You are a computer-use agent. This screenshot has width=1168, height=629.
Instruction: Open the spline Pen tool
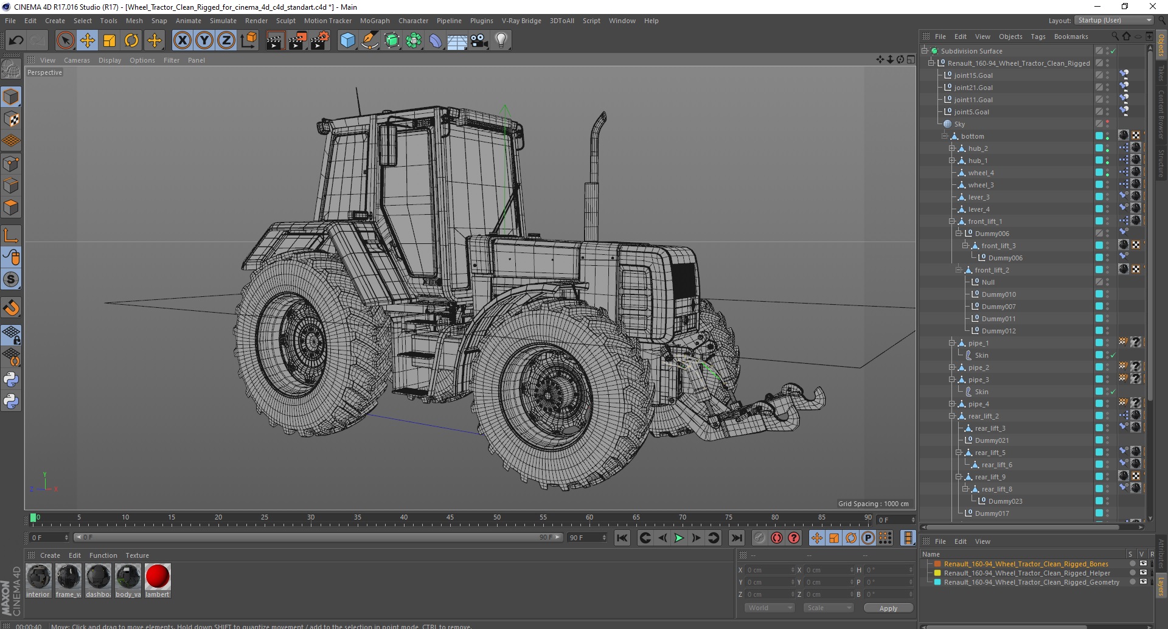point(370,41)
